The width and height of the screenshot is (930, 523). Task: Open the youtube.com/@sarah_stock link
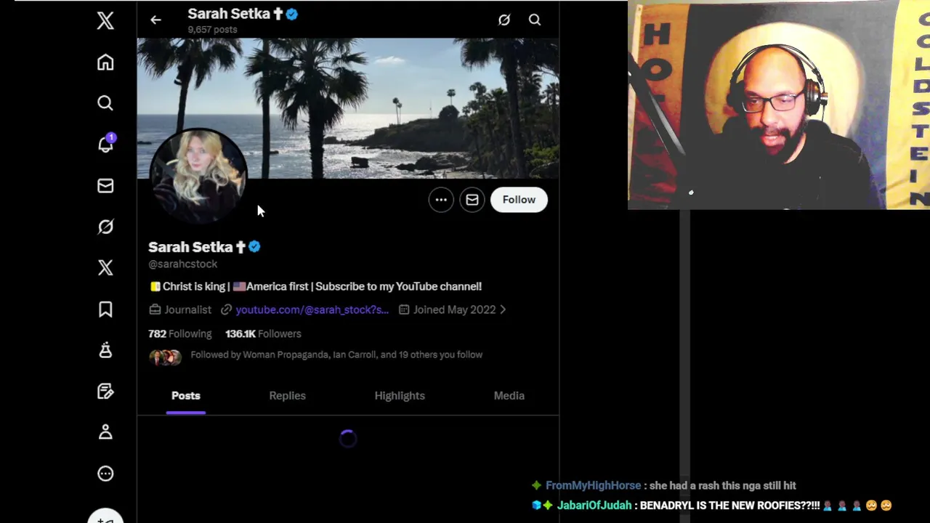[x=312, y=309]
